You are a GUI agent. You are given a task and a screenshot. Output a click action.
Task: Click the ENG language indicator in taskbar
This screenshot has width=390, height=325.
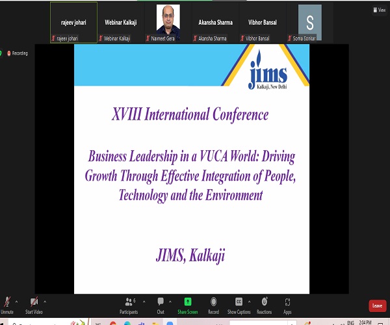click(350, 323)
